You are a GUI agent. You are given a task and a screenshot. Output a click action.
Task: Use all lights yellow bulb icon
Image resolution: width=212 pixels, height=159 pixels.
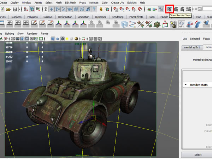(67, 39)
